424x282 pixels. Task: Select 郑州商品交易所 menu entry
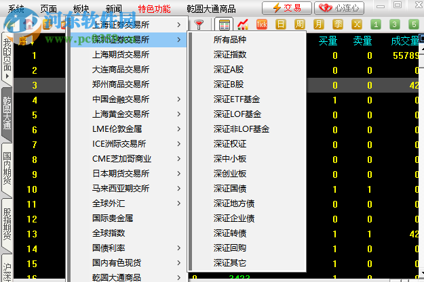[129, 85]
